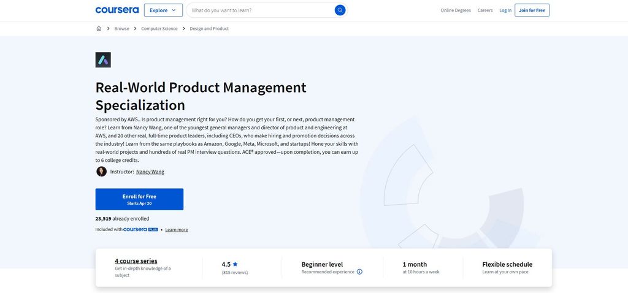Click the blue magnifier search button
Screen dimensions: 628x293
[x=340, y=10]
